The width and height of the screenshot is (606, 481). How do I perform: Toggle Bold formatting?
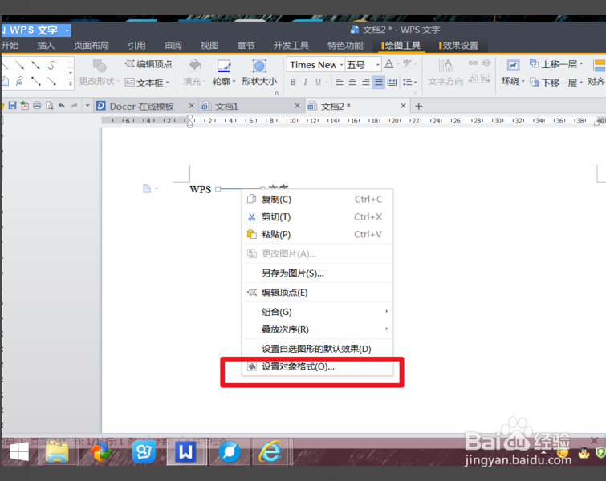click(293, 82)
